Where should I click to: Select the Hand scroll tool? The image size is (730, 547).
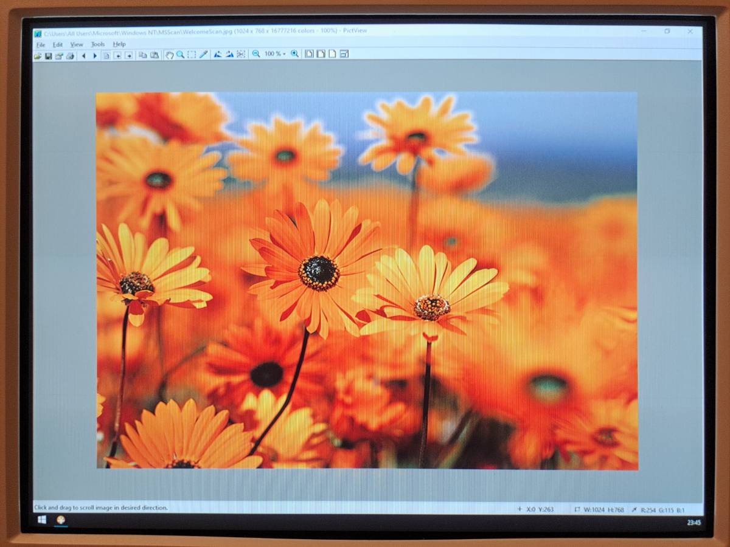coord(169,55)
